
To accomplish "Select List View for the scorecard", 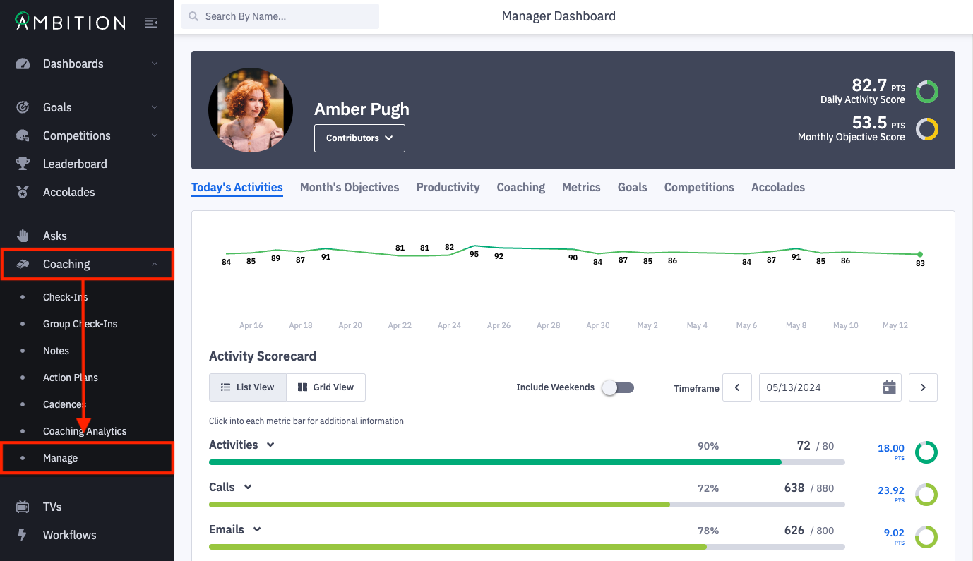I will coord(248,387).
